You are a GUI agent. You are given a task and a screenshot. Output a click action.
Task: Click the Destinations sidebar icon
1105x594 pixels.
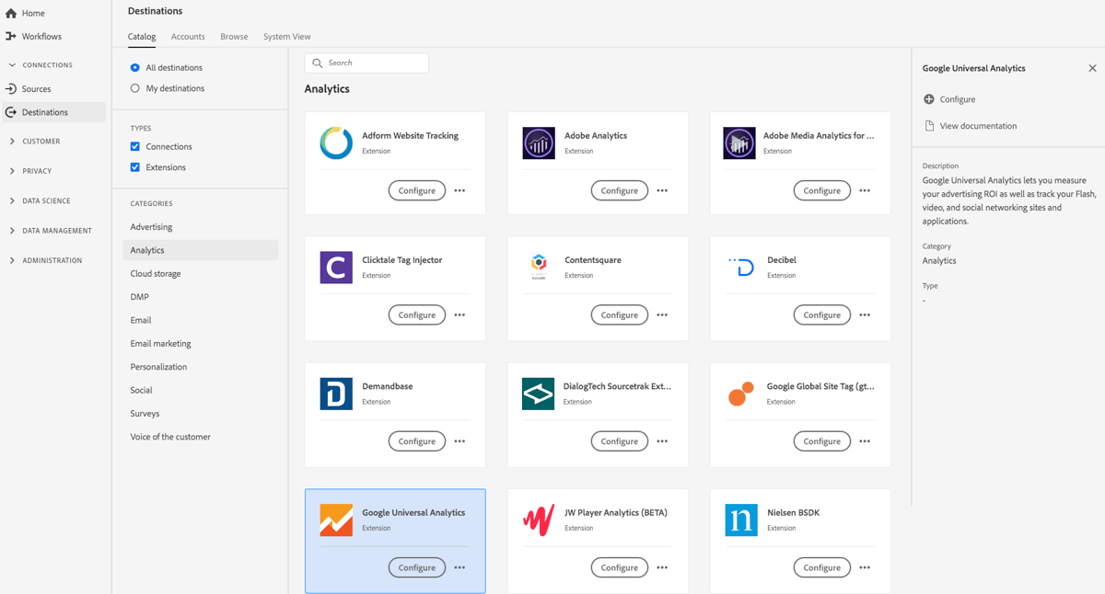[x=9, y=112]
